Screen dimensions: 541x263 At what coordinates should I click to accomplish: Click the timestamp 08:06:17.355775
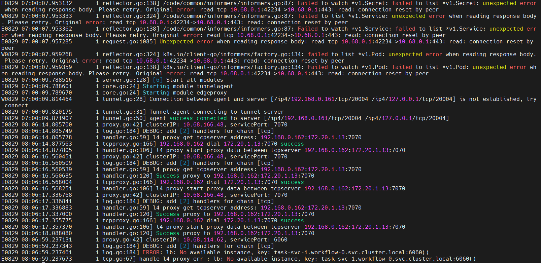(x=47, y=221)
